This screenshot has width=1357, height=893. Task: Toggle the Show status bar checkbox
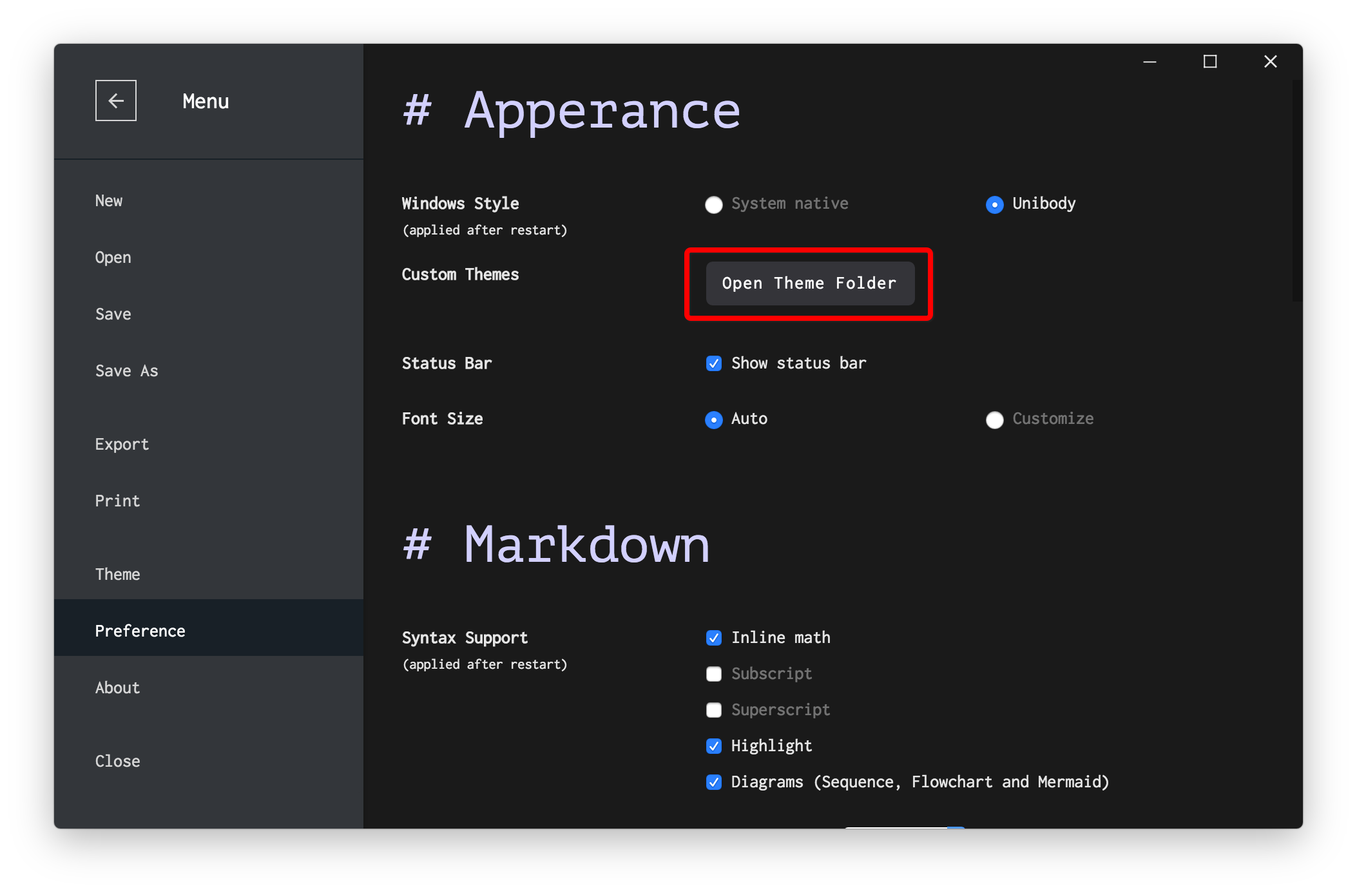click(x=714, y=363)
